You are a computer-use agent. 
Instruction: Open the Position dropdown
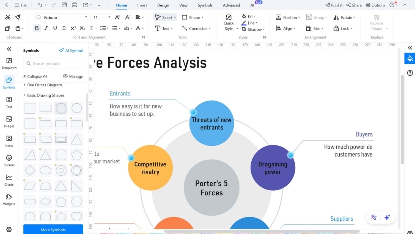coord(288,17)
